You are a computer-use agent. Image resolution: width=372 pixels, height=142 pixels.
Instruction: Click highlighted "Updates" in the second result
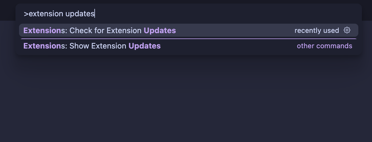click(x=144, y=46)
